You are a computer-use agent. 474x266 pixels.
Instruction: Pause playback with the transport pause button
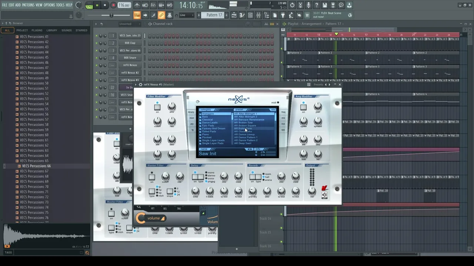tap(97, 5)
